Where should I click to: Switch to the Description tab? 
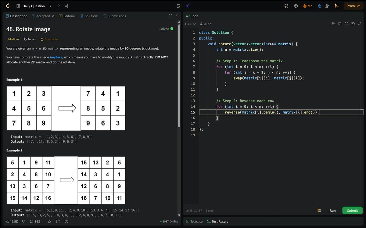16,16
